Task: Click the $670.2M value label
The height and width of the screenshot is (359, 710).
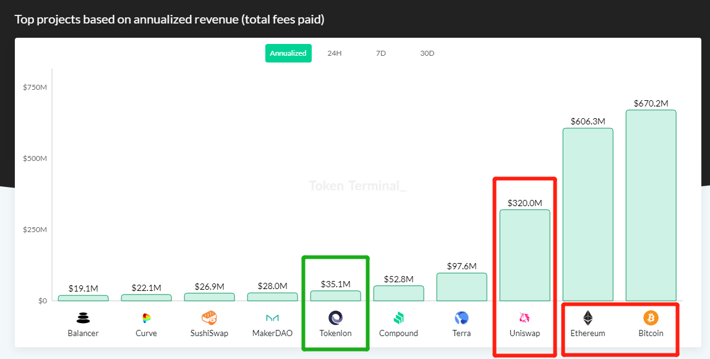Action: (x=651, y=103)
